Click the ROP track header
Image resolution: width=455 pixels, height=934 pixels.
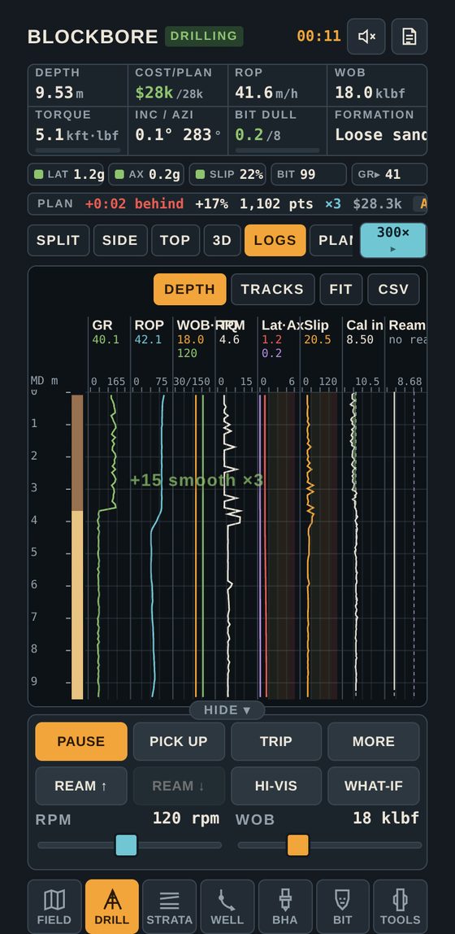[149, 325]
